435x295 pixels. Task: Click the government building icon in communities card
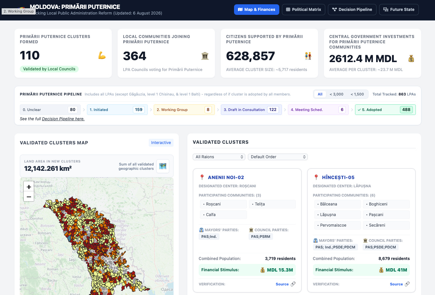[x=205, y=56]
